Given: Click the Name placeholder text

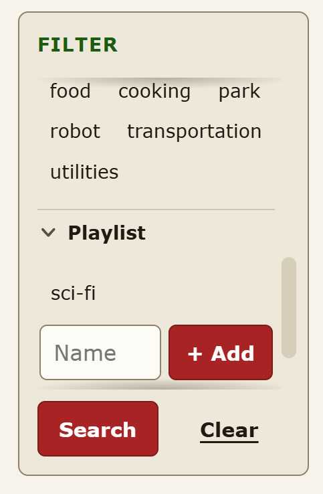Looking at the screenshot, I should pyautogui.click(x=86, y=353).
